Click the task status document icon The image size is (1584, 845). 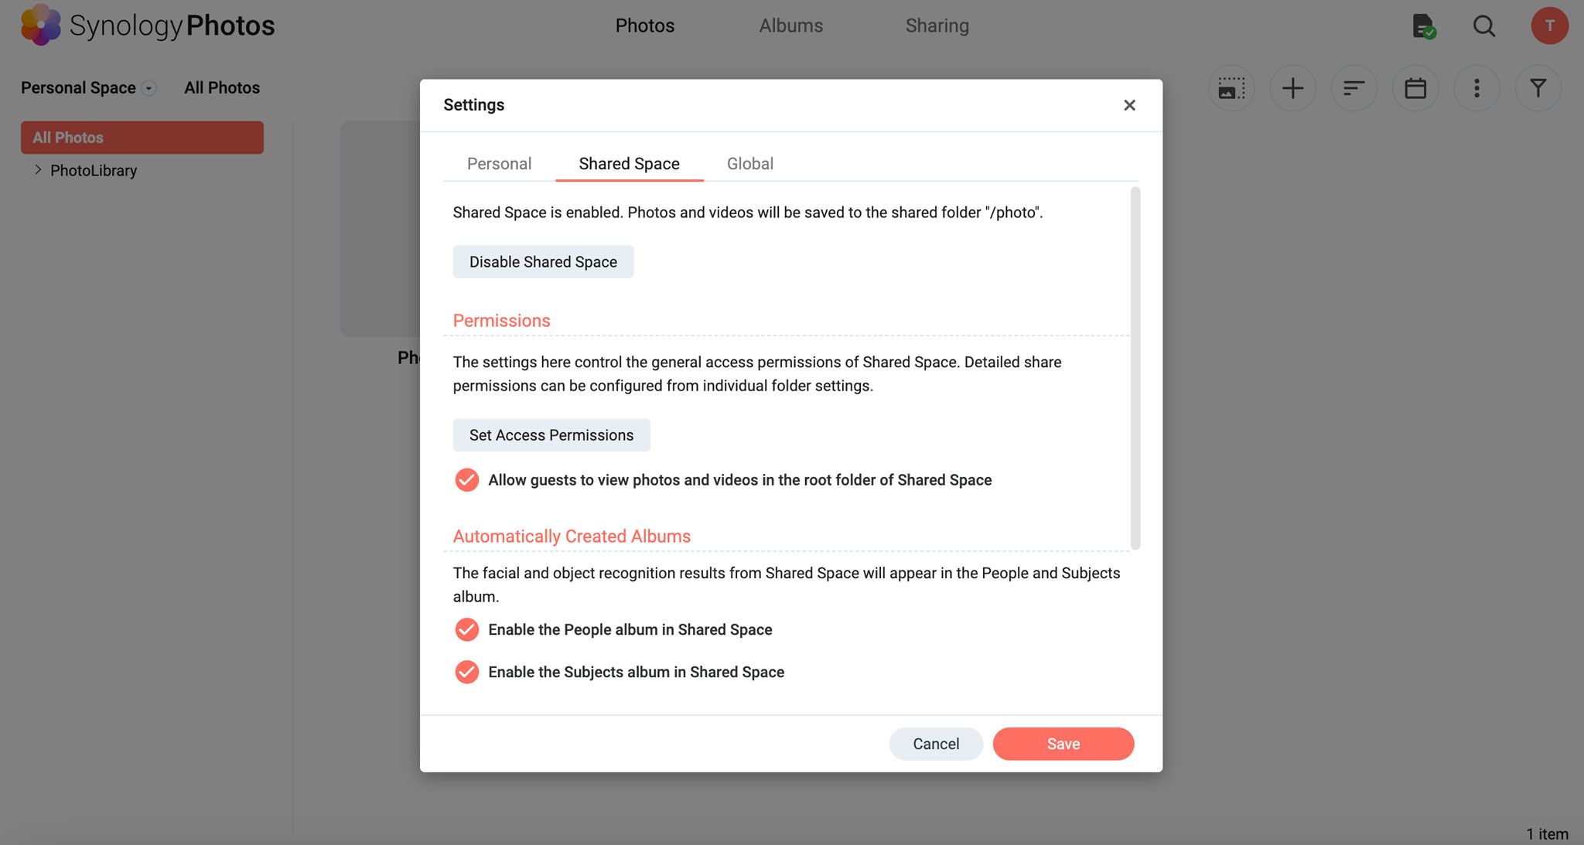pyautogui.click(x=1422, y=26)
